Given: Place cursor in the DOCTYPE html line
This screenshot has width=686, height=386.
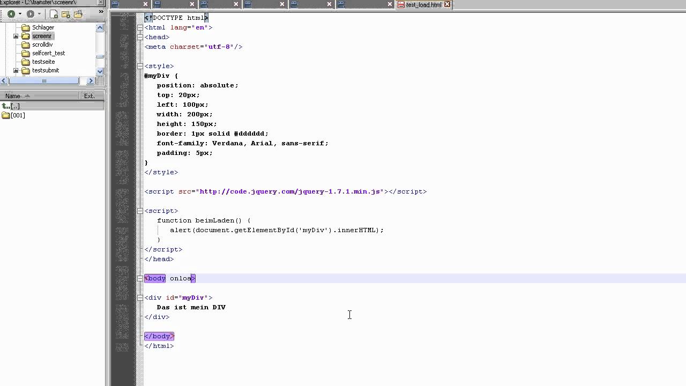Looking at the screenshot, I should click(x=176, y=18).
